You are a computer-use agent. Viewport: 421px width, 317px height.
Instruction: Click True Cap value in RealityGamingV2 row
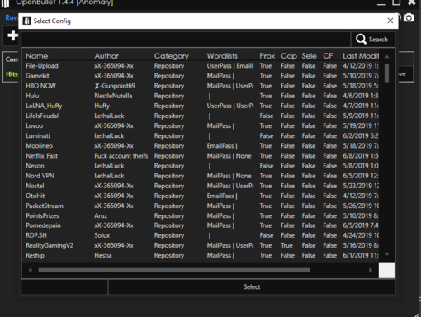(x=286, y=245)
